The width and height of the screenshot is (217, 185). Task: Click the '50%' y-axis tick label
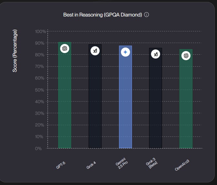[39, 90]
